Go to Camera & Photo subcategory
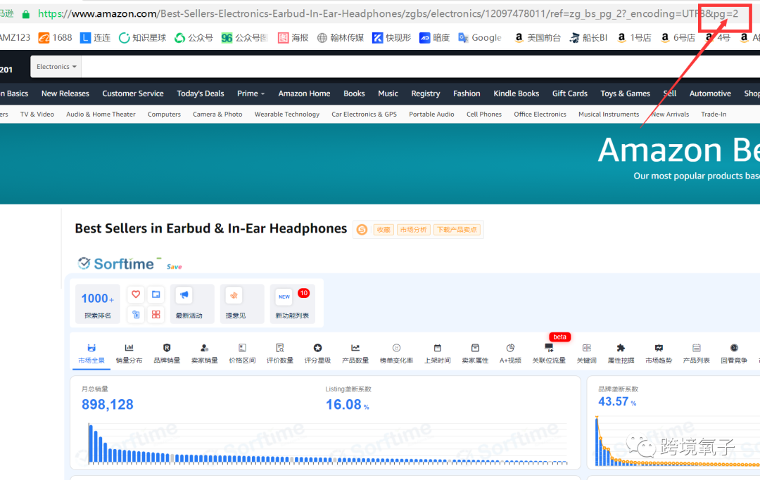 coord(217,114)
